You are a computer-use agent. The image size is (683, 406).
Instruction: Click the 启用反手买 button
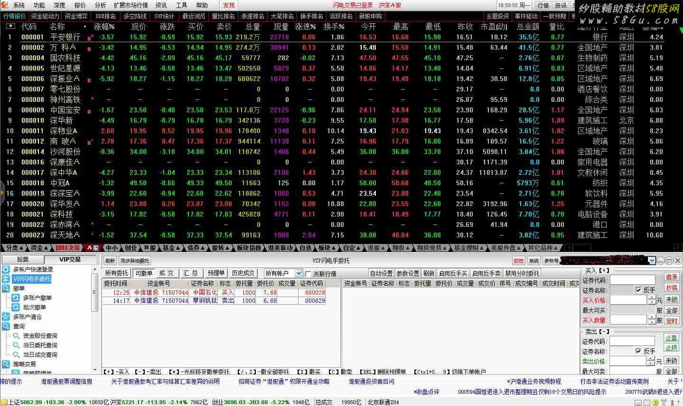click(453, 273)
